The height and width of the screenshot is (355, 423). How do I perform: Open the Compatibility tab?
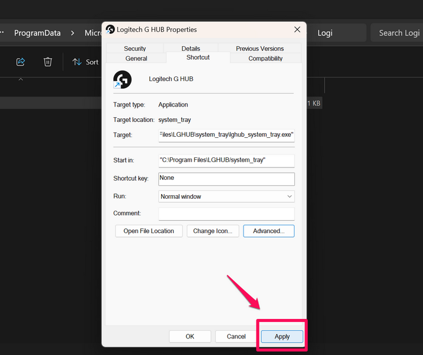[265, 59]
